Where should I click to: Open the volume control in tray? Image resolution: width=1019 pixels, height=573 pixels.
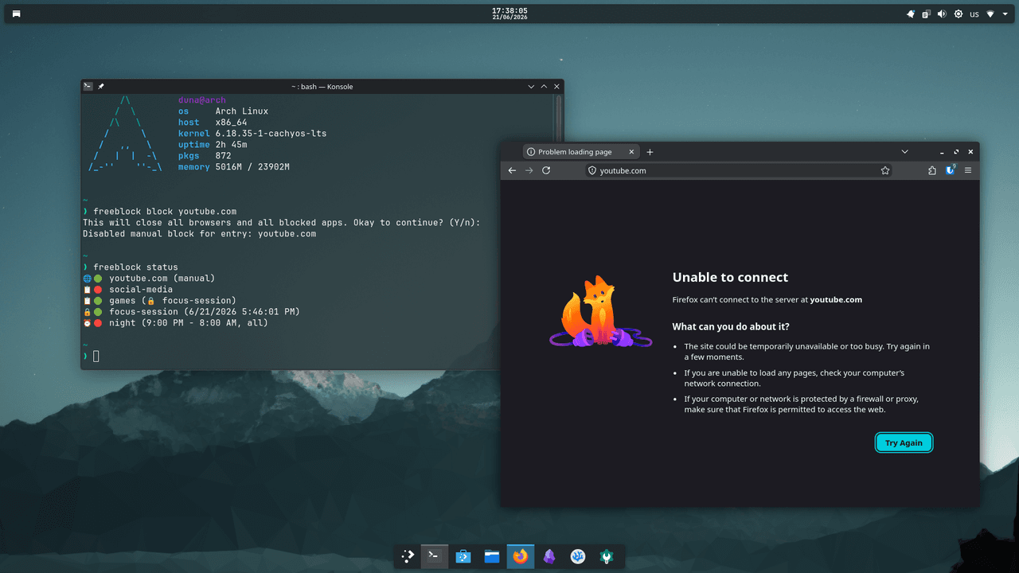pyautogui.click(x=942, y=14)
